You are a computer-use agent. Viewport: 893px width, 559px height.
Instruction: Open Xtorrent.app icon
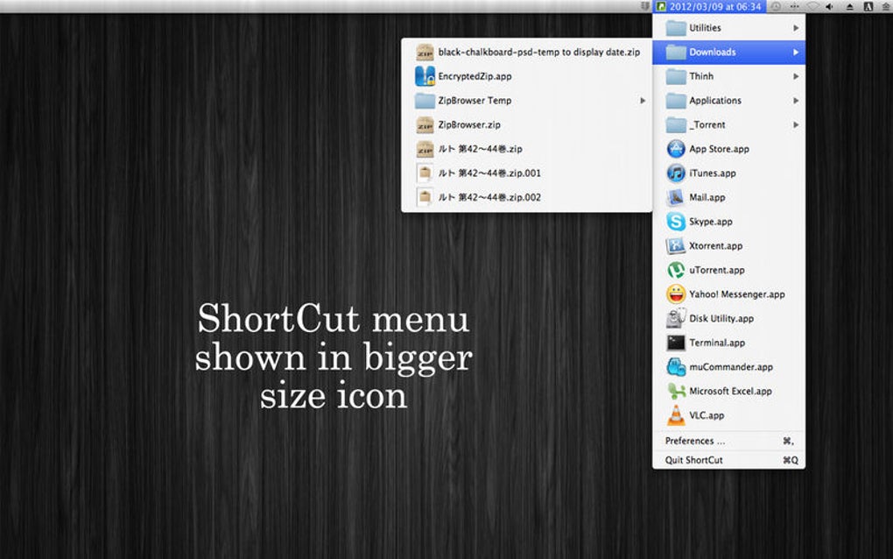pos(676,245)
